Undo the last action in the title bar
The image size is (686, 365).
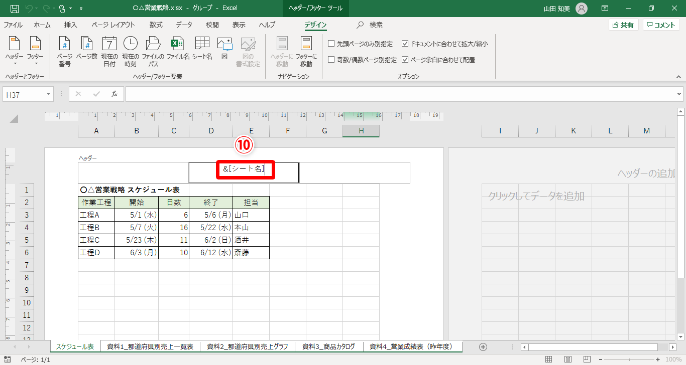coord(29,8)
